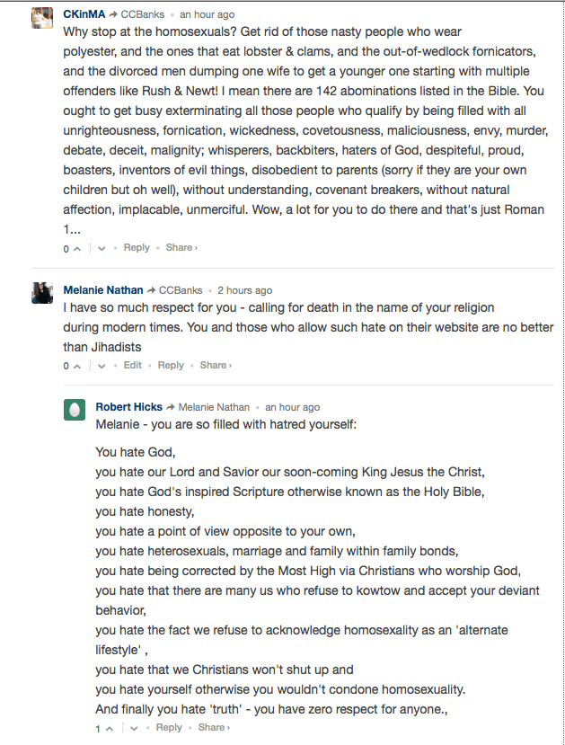Reply to Robert Hicks's comment
Viewport: 565px width, 745px height.
[x=169, y=727]
